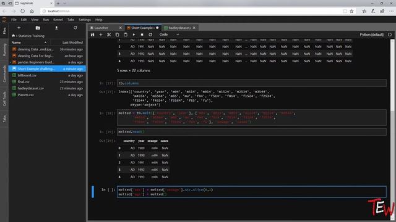Copy the selected cell with the copy icon

pyautogui.click(x=117, y=35)
